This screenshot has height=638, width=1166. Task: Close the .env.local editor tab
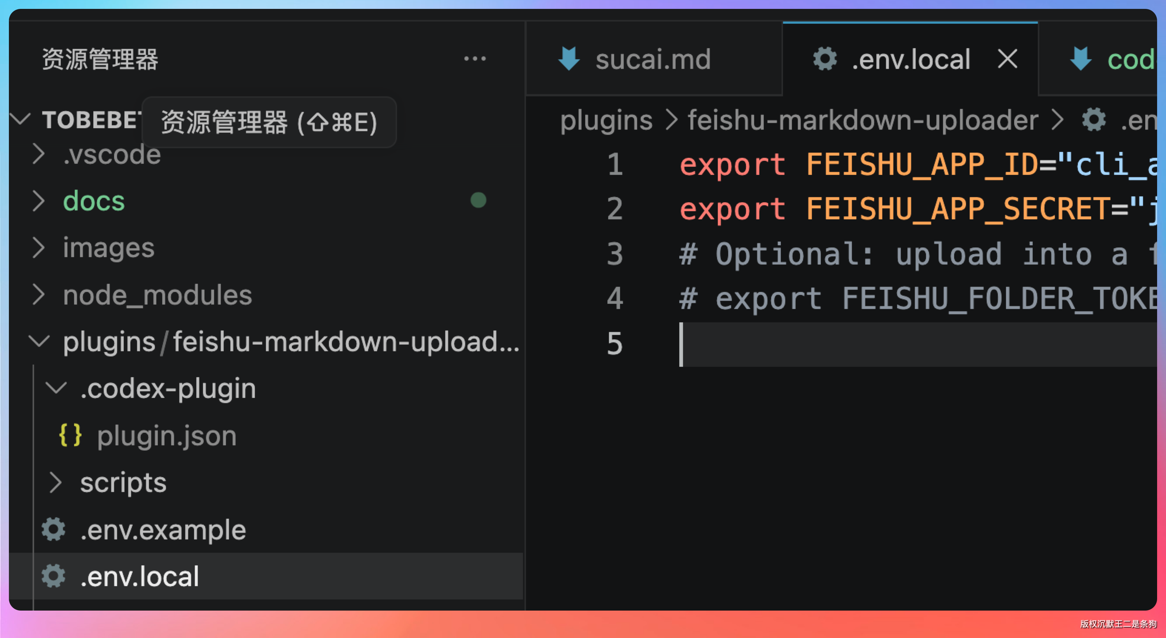click(1007, 59)
